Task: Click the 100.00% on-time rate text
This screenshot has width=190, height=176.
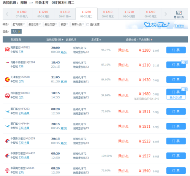Action: click(106, 156)
